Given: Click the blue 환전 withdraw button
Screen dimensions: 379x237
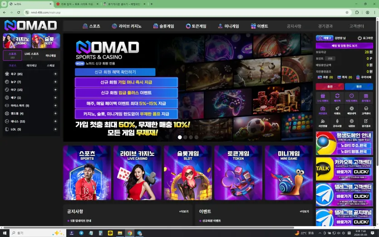Looking at the screenshot, I should click(359, 86).
